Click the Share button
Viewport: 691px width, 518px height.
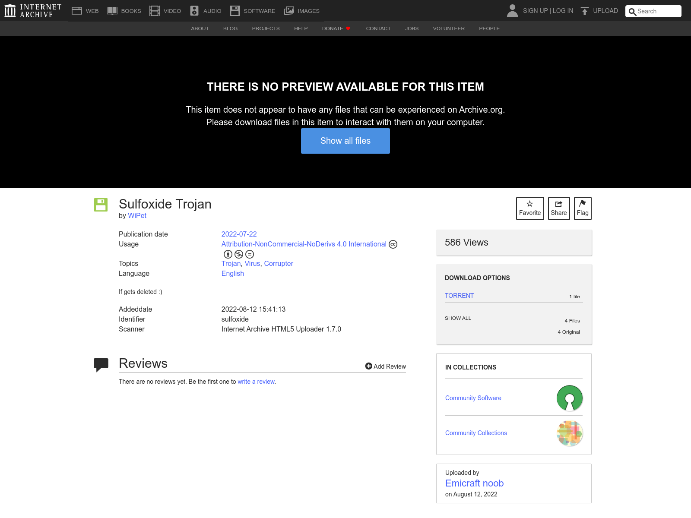tap(559, 208)
